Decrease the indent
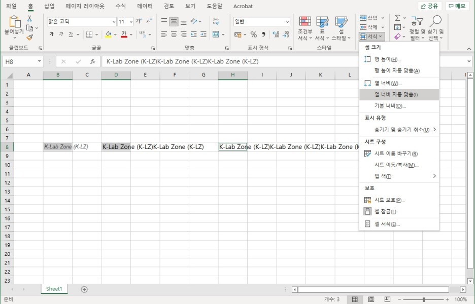The height and width of the screenshot is (304, 475). tap(194, 34)
